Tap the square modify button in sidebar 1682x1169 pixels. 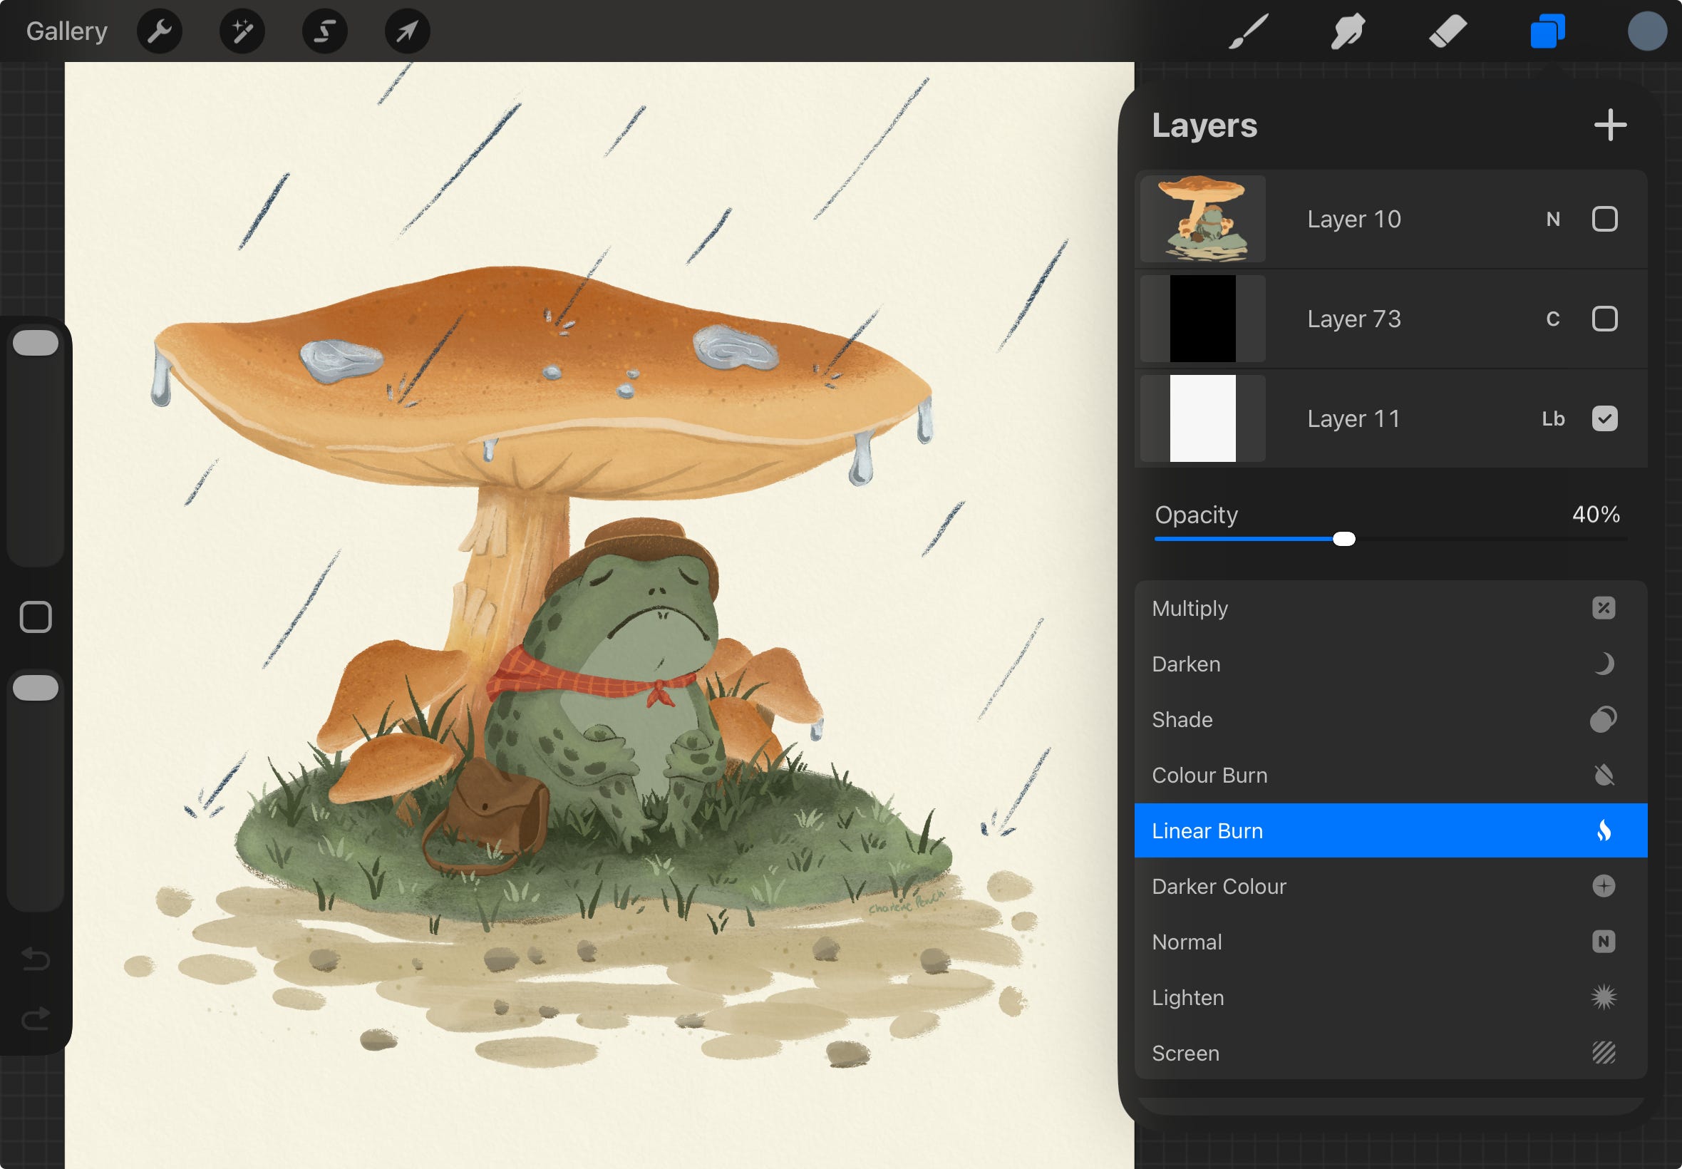coord(35,617)
